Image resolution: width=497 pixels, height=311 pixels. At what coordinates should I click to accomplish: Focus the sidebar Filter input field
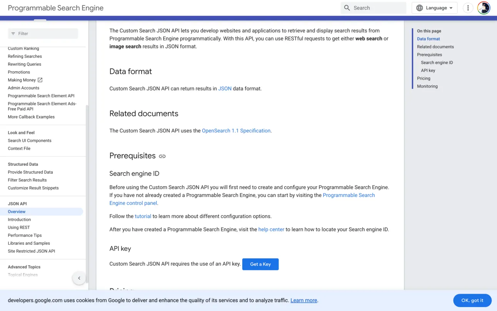(x=43, y=33)
